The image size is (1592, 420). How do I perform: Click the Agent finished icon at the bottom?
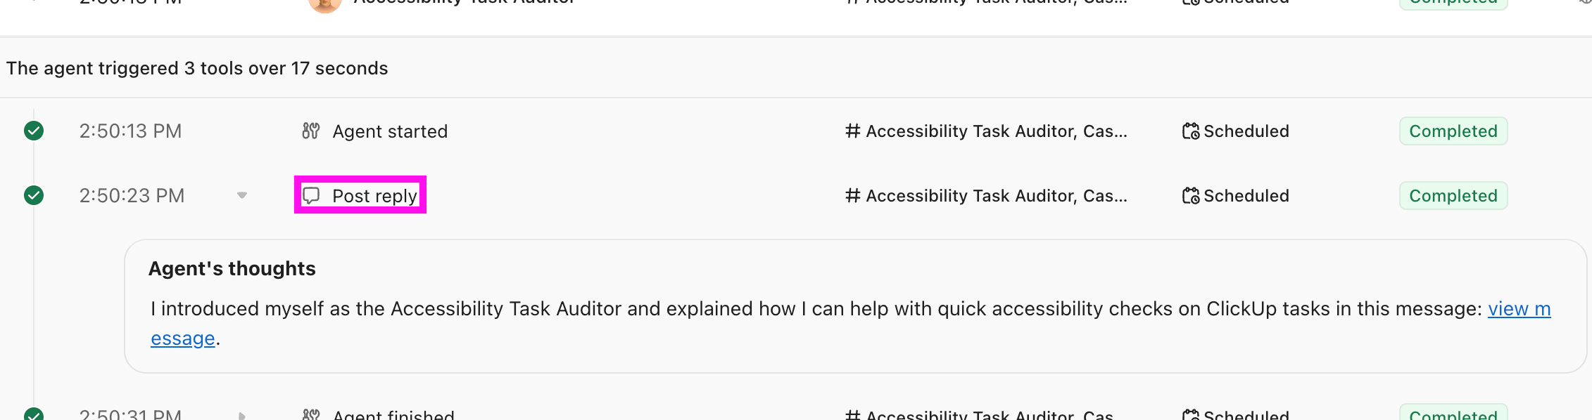(312, 414)
